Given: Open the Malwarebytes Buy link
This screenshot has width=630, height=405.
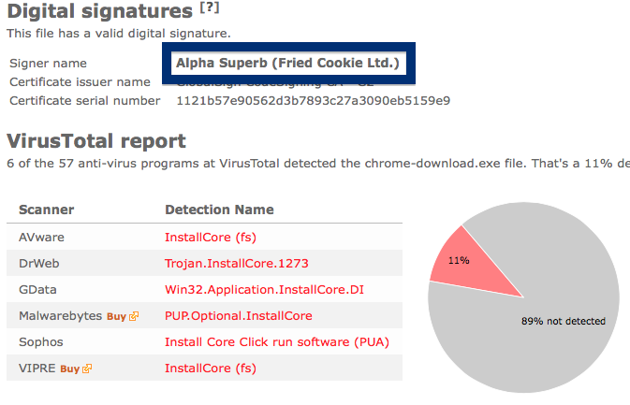Looking at the screenshot, I should [116, 316].
